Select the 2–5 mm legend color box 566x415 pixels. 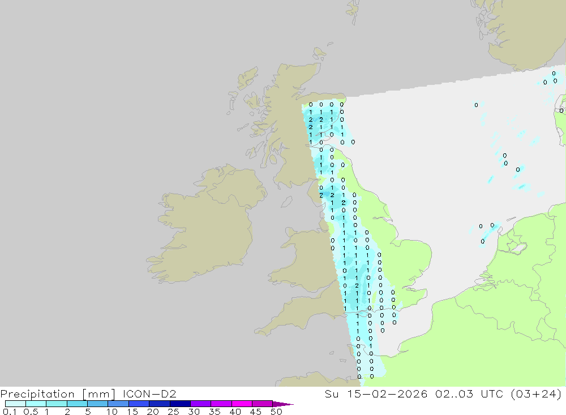click(x=77, y=404)
